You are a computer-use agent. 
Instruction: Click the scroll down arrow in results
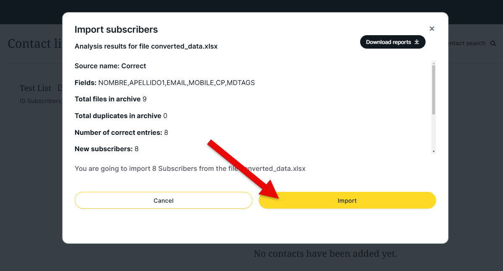point(433,151)
